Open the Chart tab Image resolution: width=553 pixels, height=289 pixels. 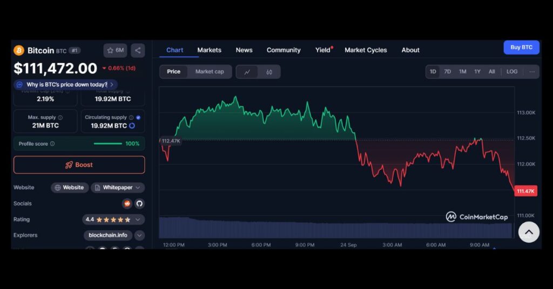[x=174, y=50]
